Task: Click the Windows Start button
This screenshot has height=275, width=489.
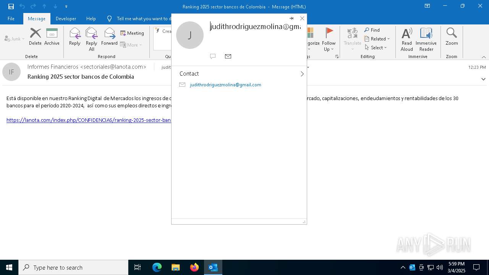Action: 9,267
